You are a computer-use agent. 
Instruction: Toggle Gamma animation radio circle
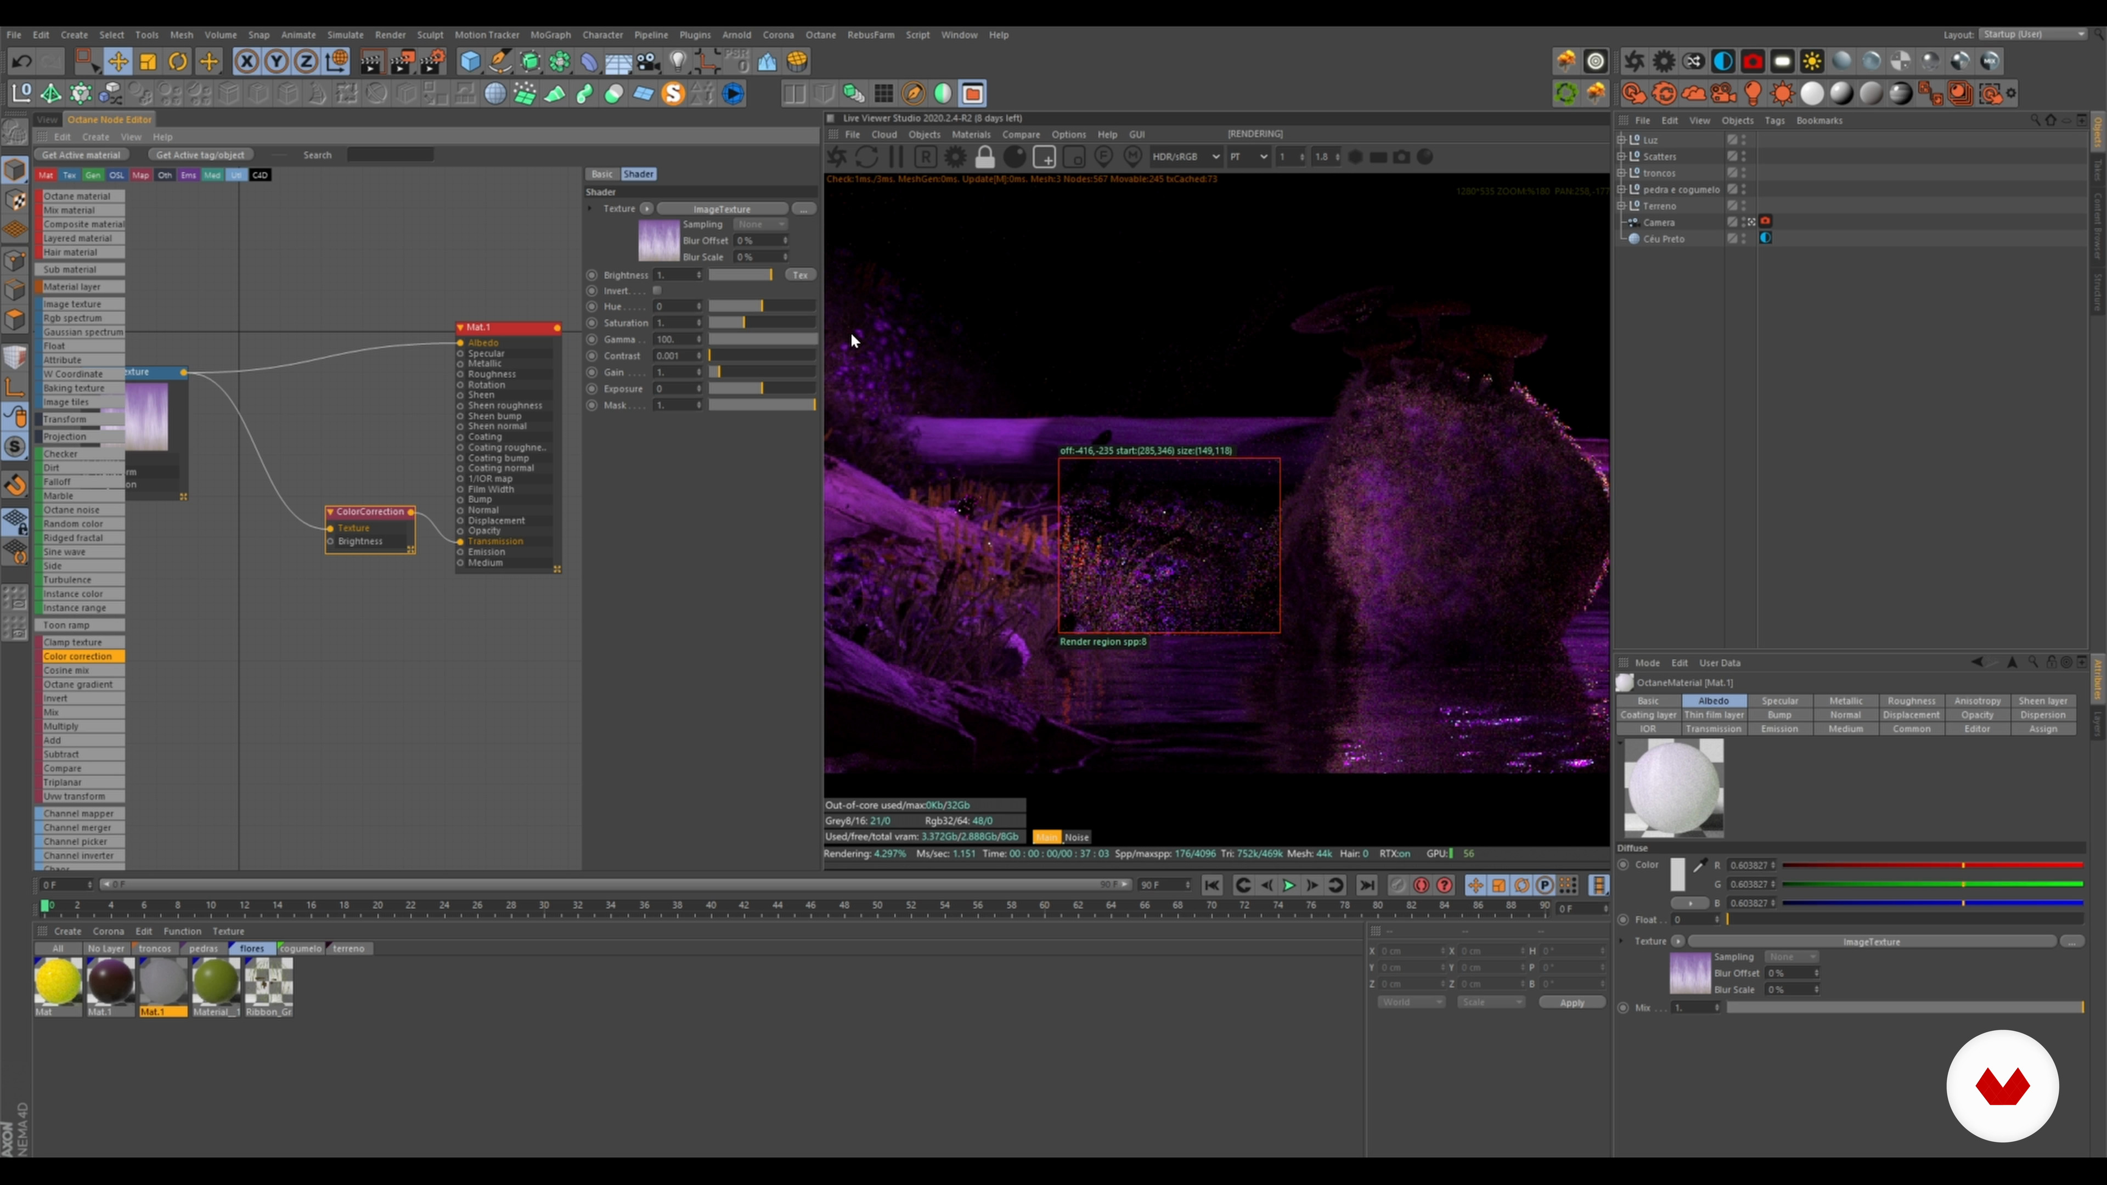592,340
